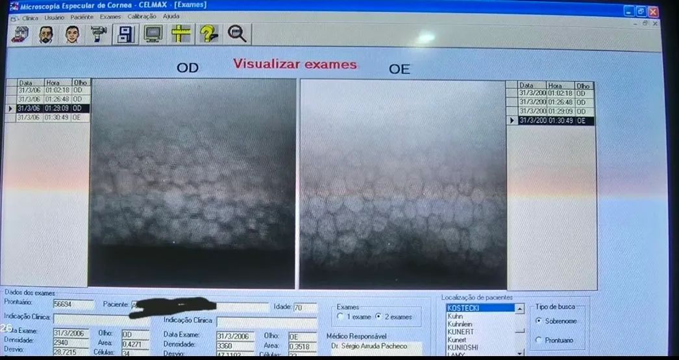Image resolution: width=679 pixels, height=360 pixels.
Task: Click right table Olho column header
Action: click(584, 86)
